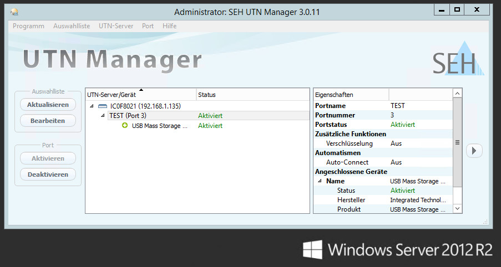Click Aktiviert status of USB Mass Storage in list

pyautogui.click(x=210, y=126)
